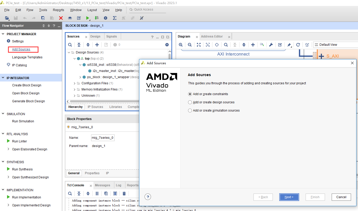Screen dimensions: 358x211
Task: Click the Add Sources link
Action: [x=21, y=49]
